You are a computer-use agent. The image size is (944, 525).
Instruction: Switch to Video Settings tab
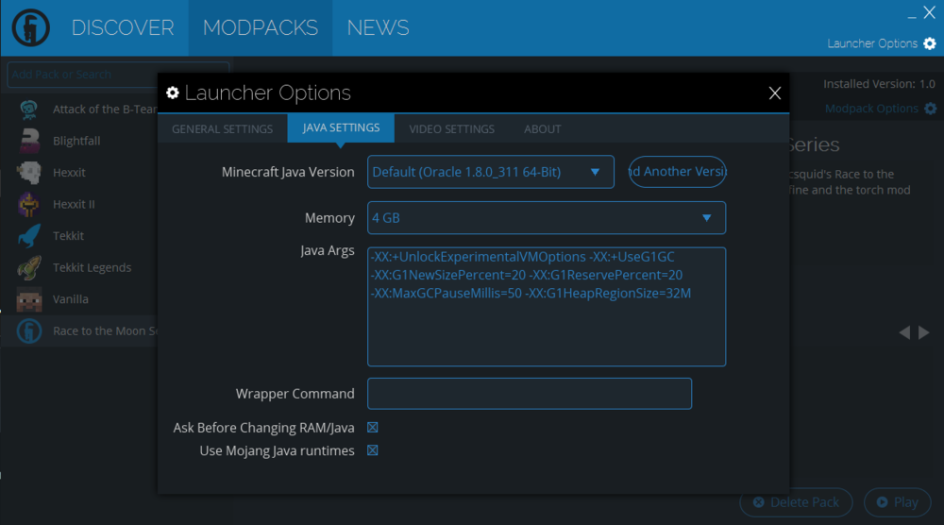coord(451,128)
